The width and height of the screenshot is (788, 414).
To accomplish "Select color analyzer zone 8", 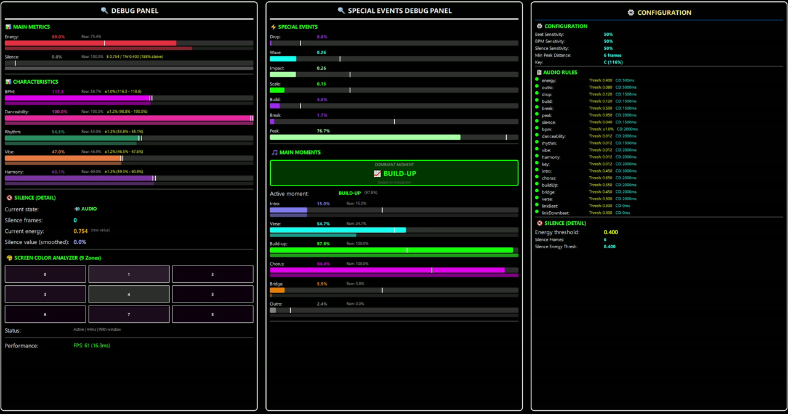I will [x=212, y=314].
